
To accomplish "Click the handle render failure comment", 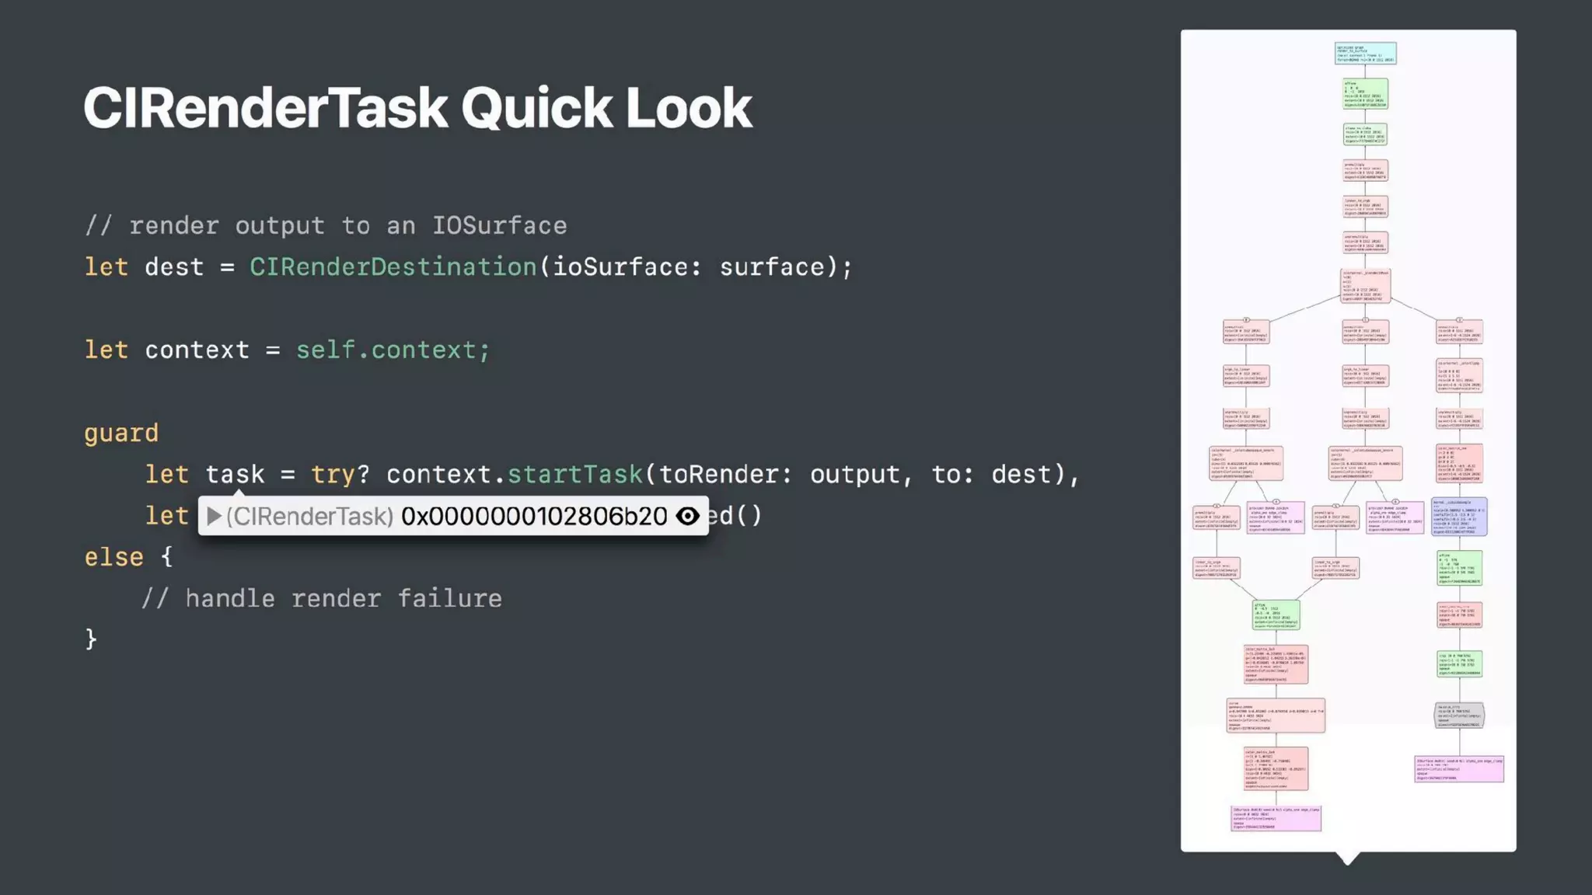I will tap(322, 598).
